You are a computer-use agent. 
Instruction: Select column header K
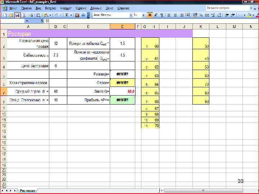201,27
